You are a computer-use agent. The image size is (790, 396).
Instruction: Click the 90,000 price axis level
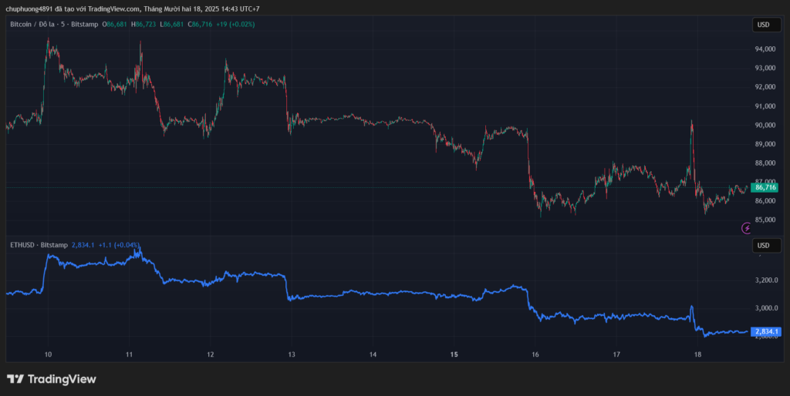point(765,125)
